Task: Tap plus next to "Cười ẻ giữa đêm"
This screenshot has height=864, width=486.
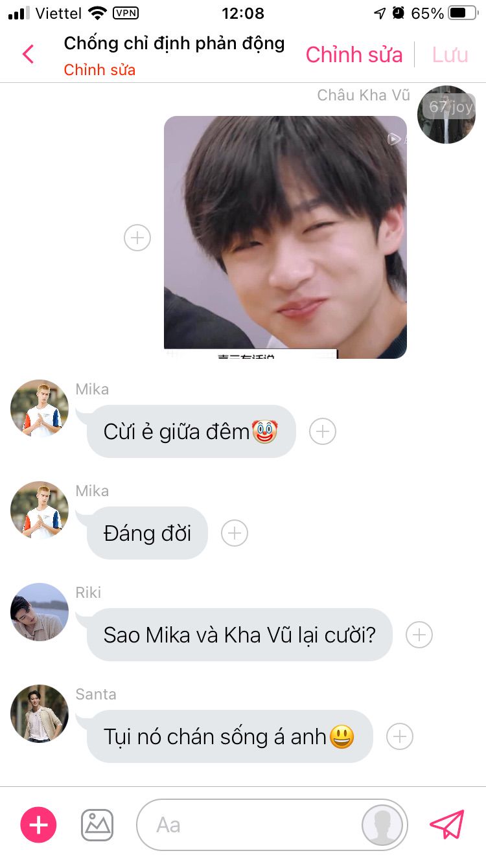Action: tap(323, 431)
